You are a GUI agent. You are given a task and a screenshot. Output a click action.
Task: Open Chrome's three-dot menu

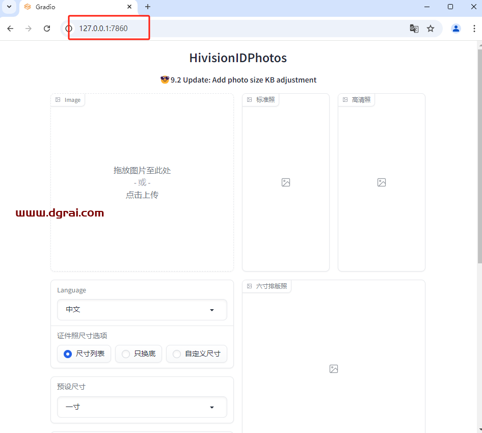(x=474, y=29)
